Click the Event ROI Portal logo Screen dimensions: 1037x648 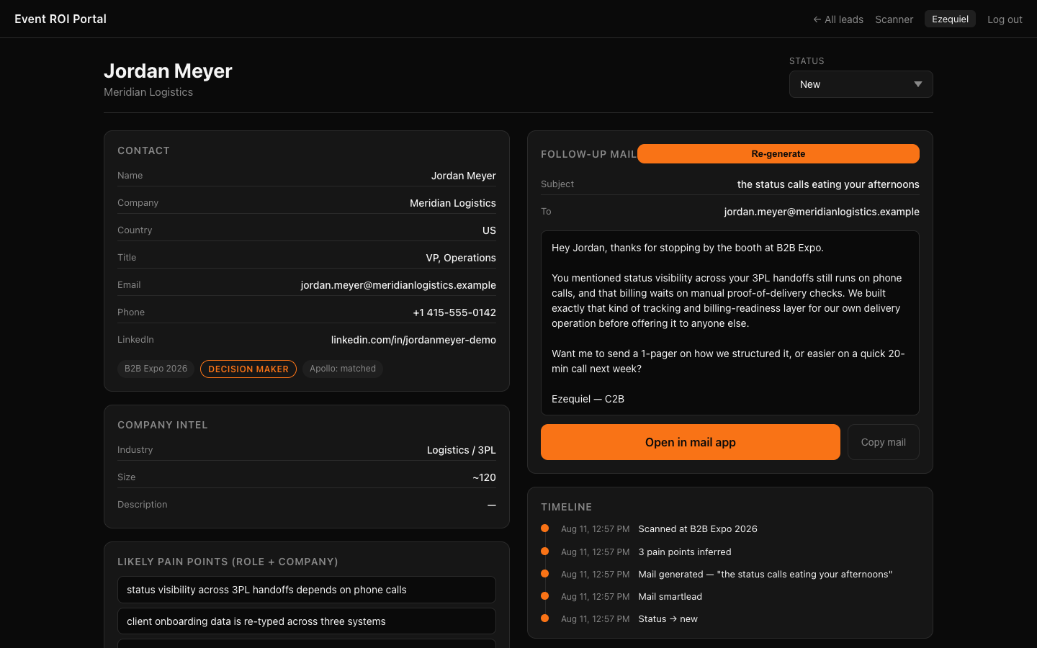(x=60, y=19)
